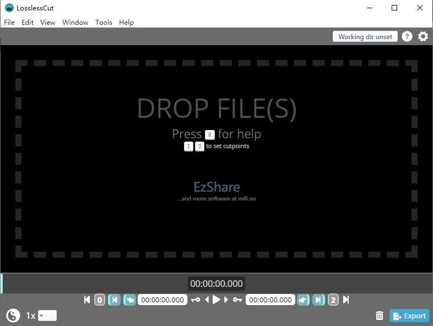
Task: Open help via the question mark icon
Action: (407, 36)
